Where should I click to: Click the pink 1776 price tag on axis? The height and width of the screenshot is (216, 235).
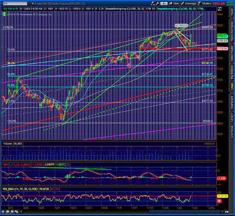point(222,49)
